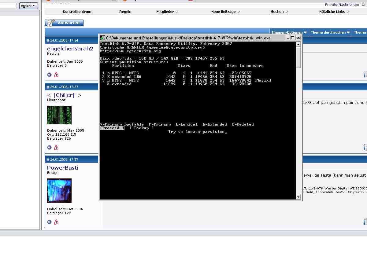Minimize the testdisk_win.exe console window
This screenshot has width=367, height=275.
pos(287,38)
